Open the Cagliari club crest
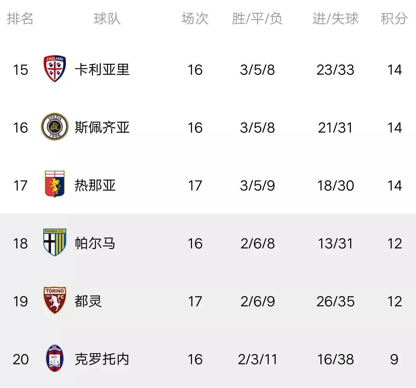The height and width of the screenshot is (388, 416). (x=55, y=69)
